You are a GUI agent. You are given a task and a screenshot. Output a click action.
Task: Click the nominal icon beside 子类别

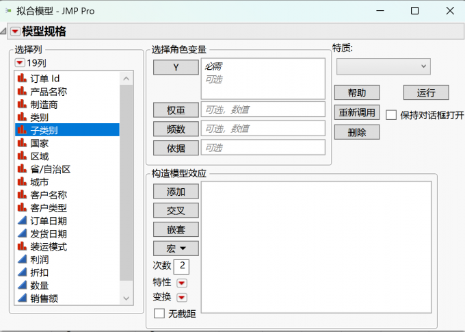click(x=22, y=130)
